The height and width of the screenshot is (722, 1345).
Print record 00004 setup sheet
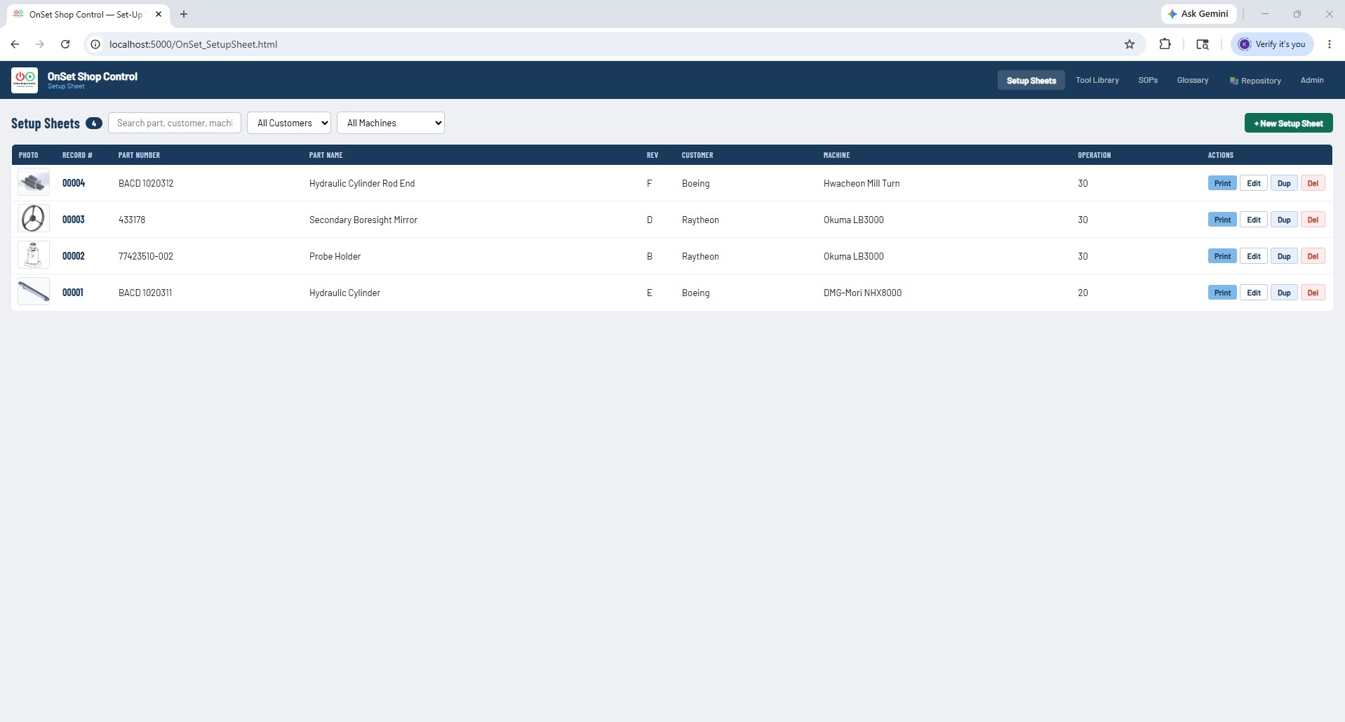(x=1222, y=183)
